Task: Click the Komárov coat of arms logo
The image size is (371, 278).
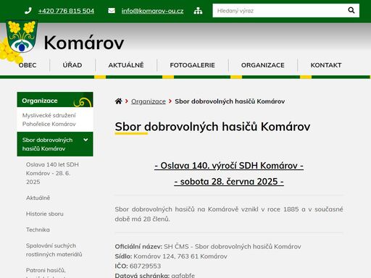Action: (x=22, y=36)
